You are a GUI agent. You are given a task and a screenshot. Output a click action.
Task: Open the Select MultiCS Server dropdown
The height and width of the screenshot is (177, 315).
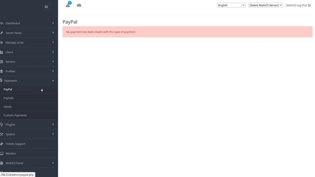(266, 5)
